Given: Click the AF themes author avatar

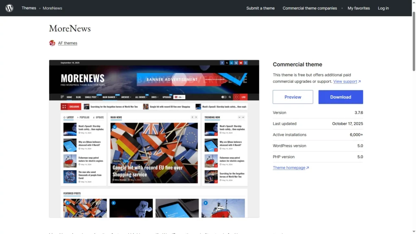Looking at the screenshot, I should tap(52, 43).
